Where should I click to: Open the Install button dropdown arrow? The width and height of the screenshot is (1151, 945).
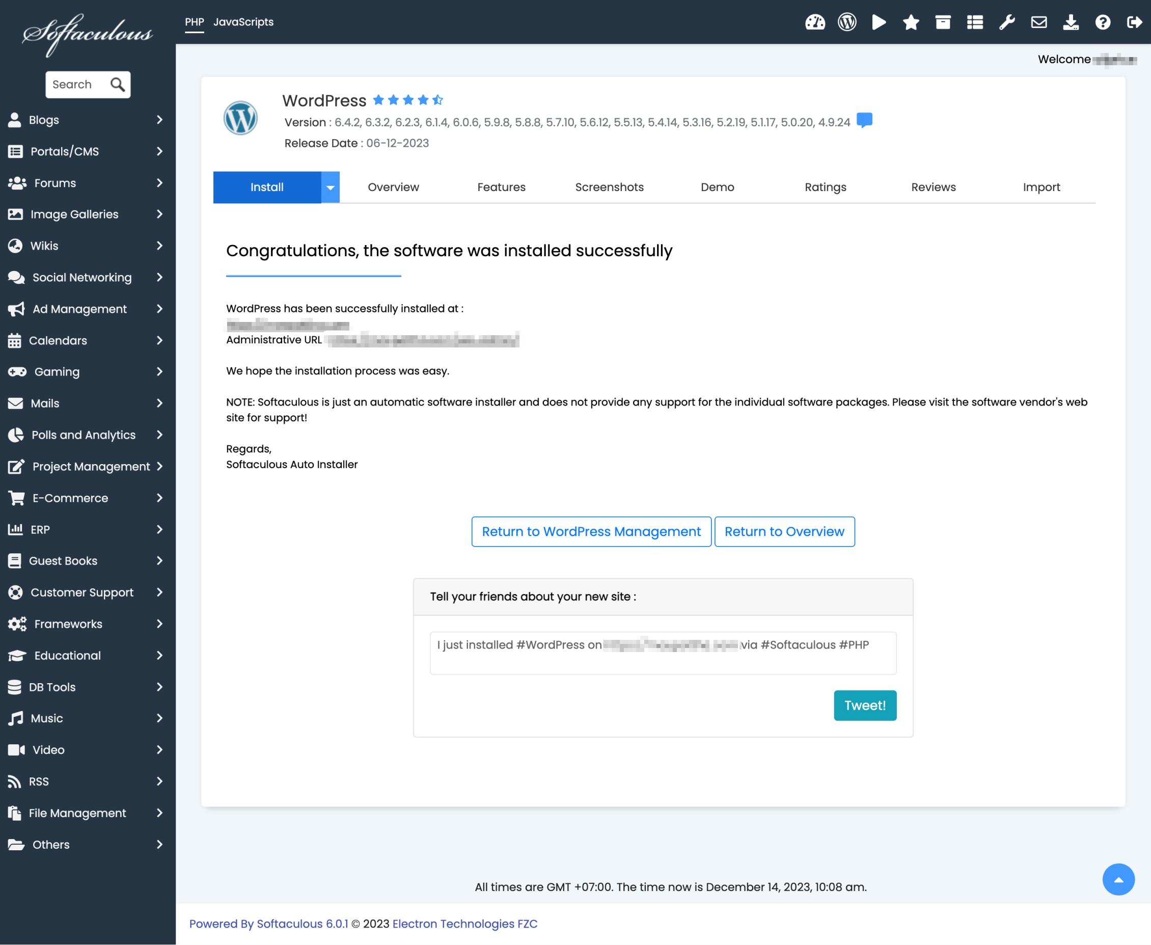click(331, 187)
